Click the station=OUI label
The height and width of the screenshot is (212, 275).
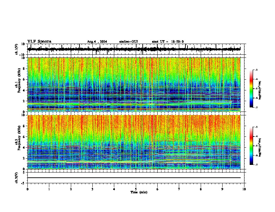(128, 42)
